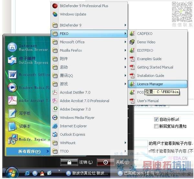Expand the WinMount folder submenu
Image resolution: width=194 pixels, height=179 pixels.
pyautogui.click(x=89, y=143)
